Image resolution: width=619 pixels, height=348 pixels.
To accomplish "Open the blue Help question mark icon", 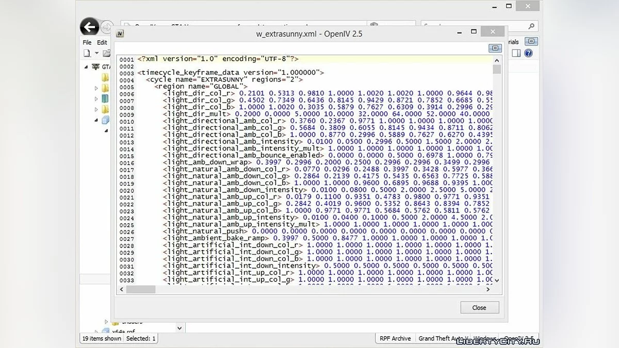I will (x=528, y=53).
